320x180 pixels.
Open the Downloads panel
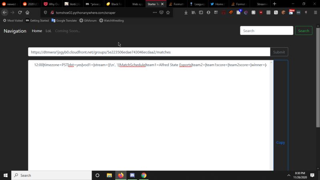click(186, 12)
